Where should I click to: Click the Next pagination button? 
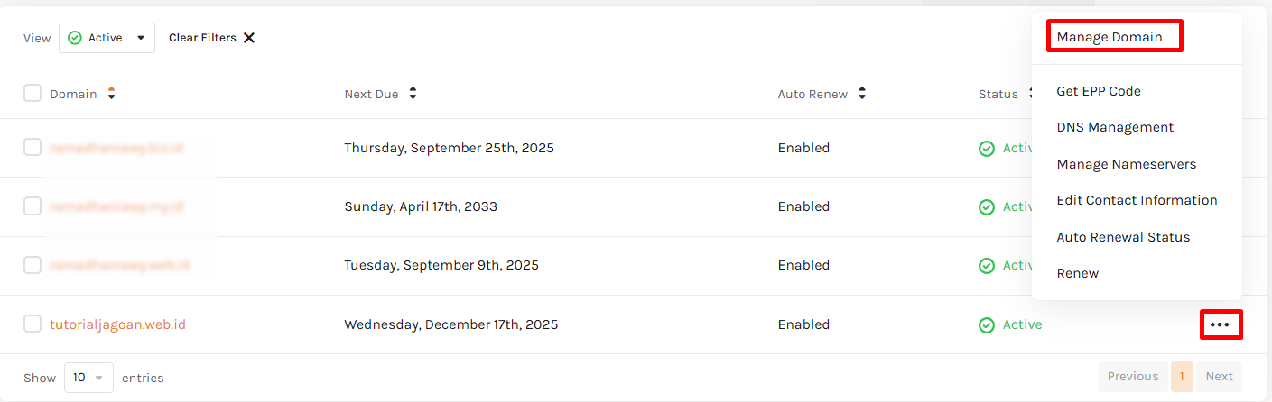pyautogui.click(x=1219, y=377)
